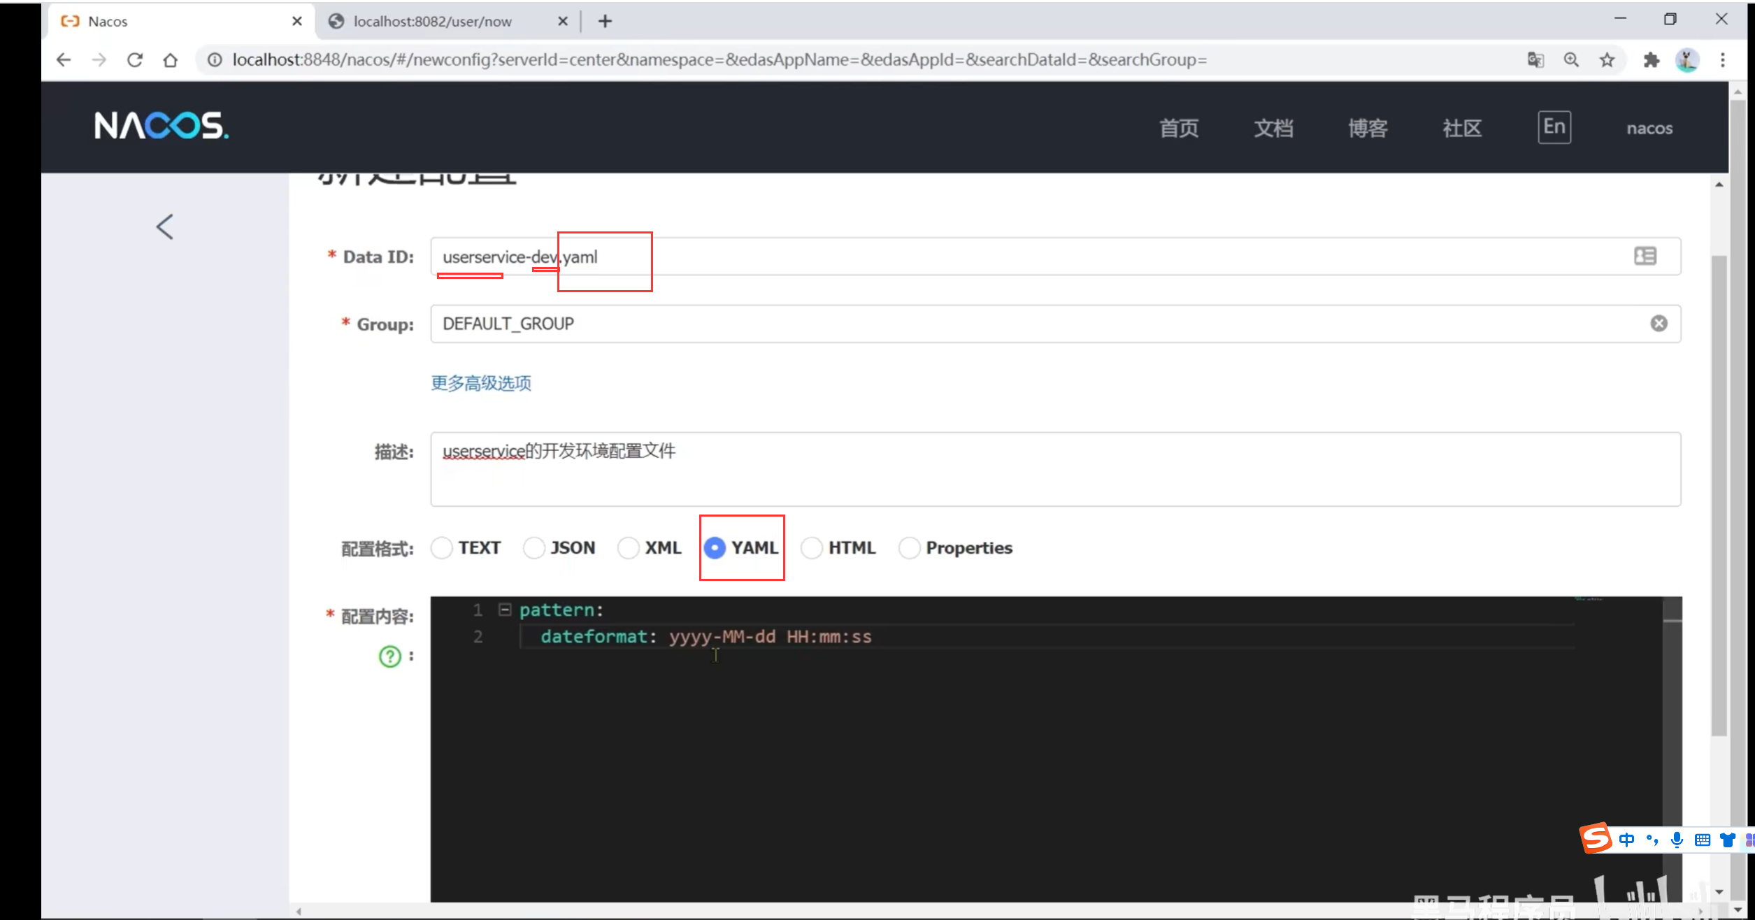This screenshot has height=920, width=1755.
Task: Select the JSON format radio button
Action: [534, 547]
